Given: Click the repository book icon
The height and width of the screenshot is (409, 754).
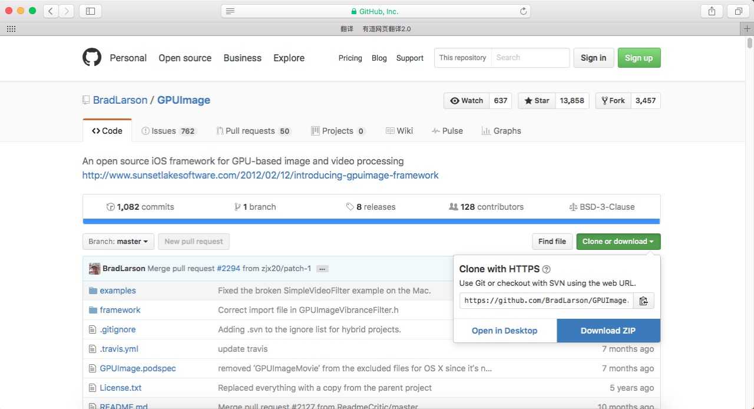Looking at the screenshot, I should pos(86,100).
